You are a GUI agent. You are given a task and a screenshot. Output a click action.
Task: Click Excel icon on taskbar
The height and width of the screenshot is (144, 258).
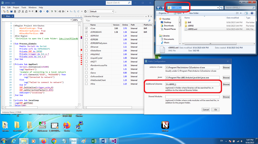(94, 141)
